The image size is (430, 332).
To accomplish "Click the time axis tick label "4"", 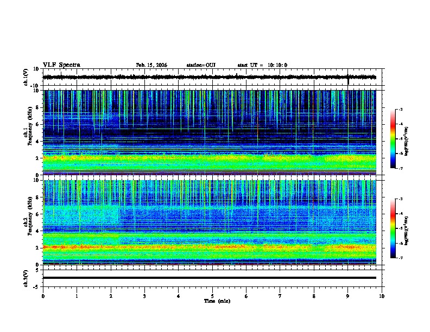I will click(x=179, y=296).
